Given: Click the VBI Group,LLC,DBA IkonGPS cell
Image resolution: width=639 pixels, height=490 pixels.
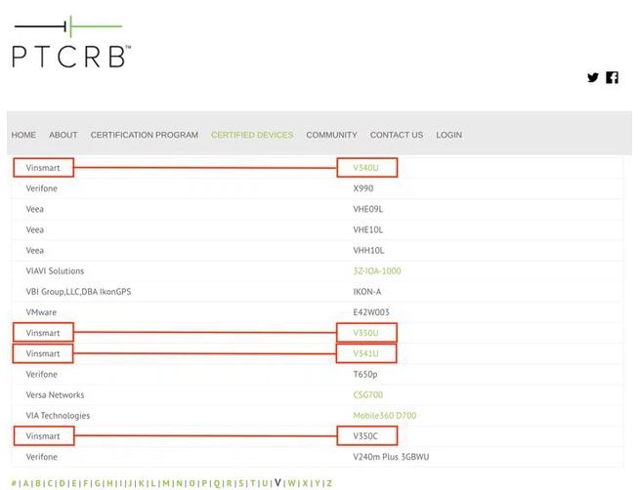Looking at the screenshot, I should click(78, 292).
